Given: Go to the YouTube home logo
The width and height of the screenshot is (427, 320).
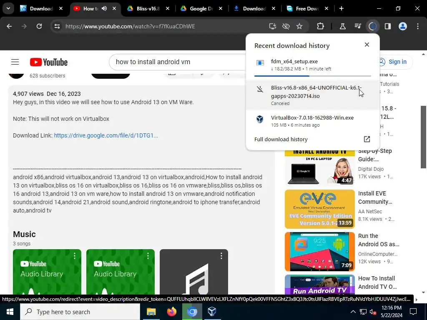Looking at the screenshot, I should 49,62.
